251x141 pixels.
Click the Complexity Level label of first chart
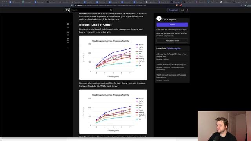pos(113,77)
